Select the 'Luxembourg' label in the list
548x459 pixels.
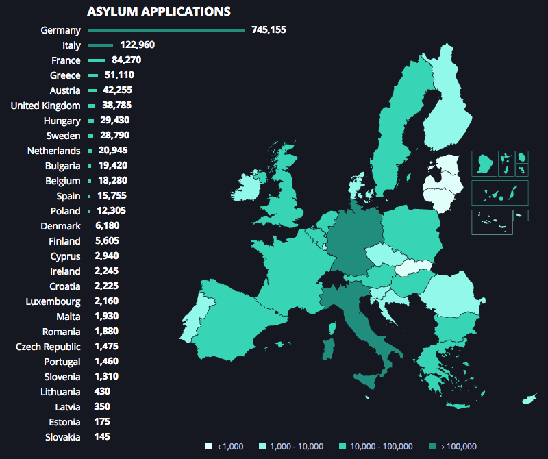[x=53, y=301]
